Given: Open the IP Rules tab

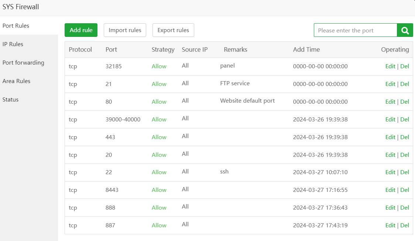Looking at the screenshot, I should pos(13,44).
